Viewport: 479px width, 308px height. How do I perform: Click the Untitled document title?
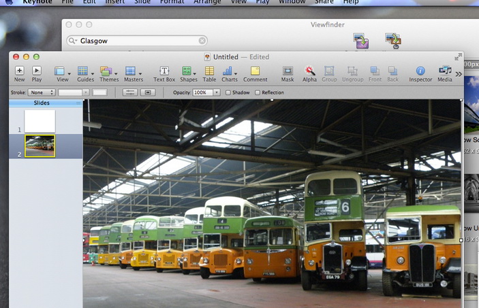click(x=226, y=56)
